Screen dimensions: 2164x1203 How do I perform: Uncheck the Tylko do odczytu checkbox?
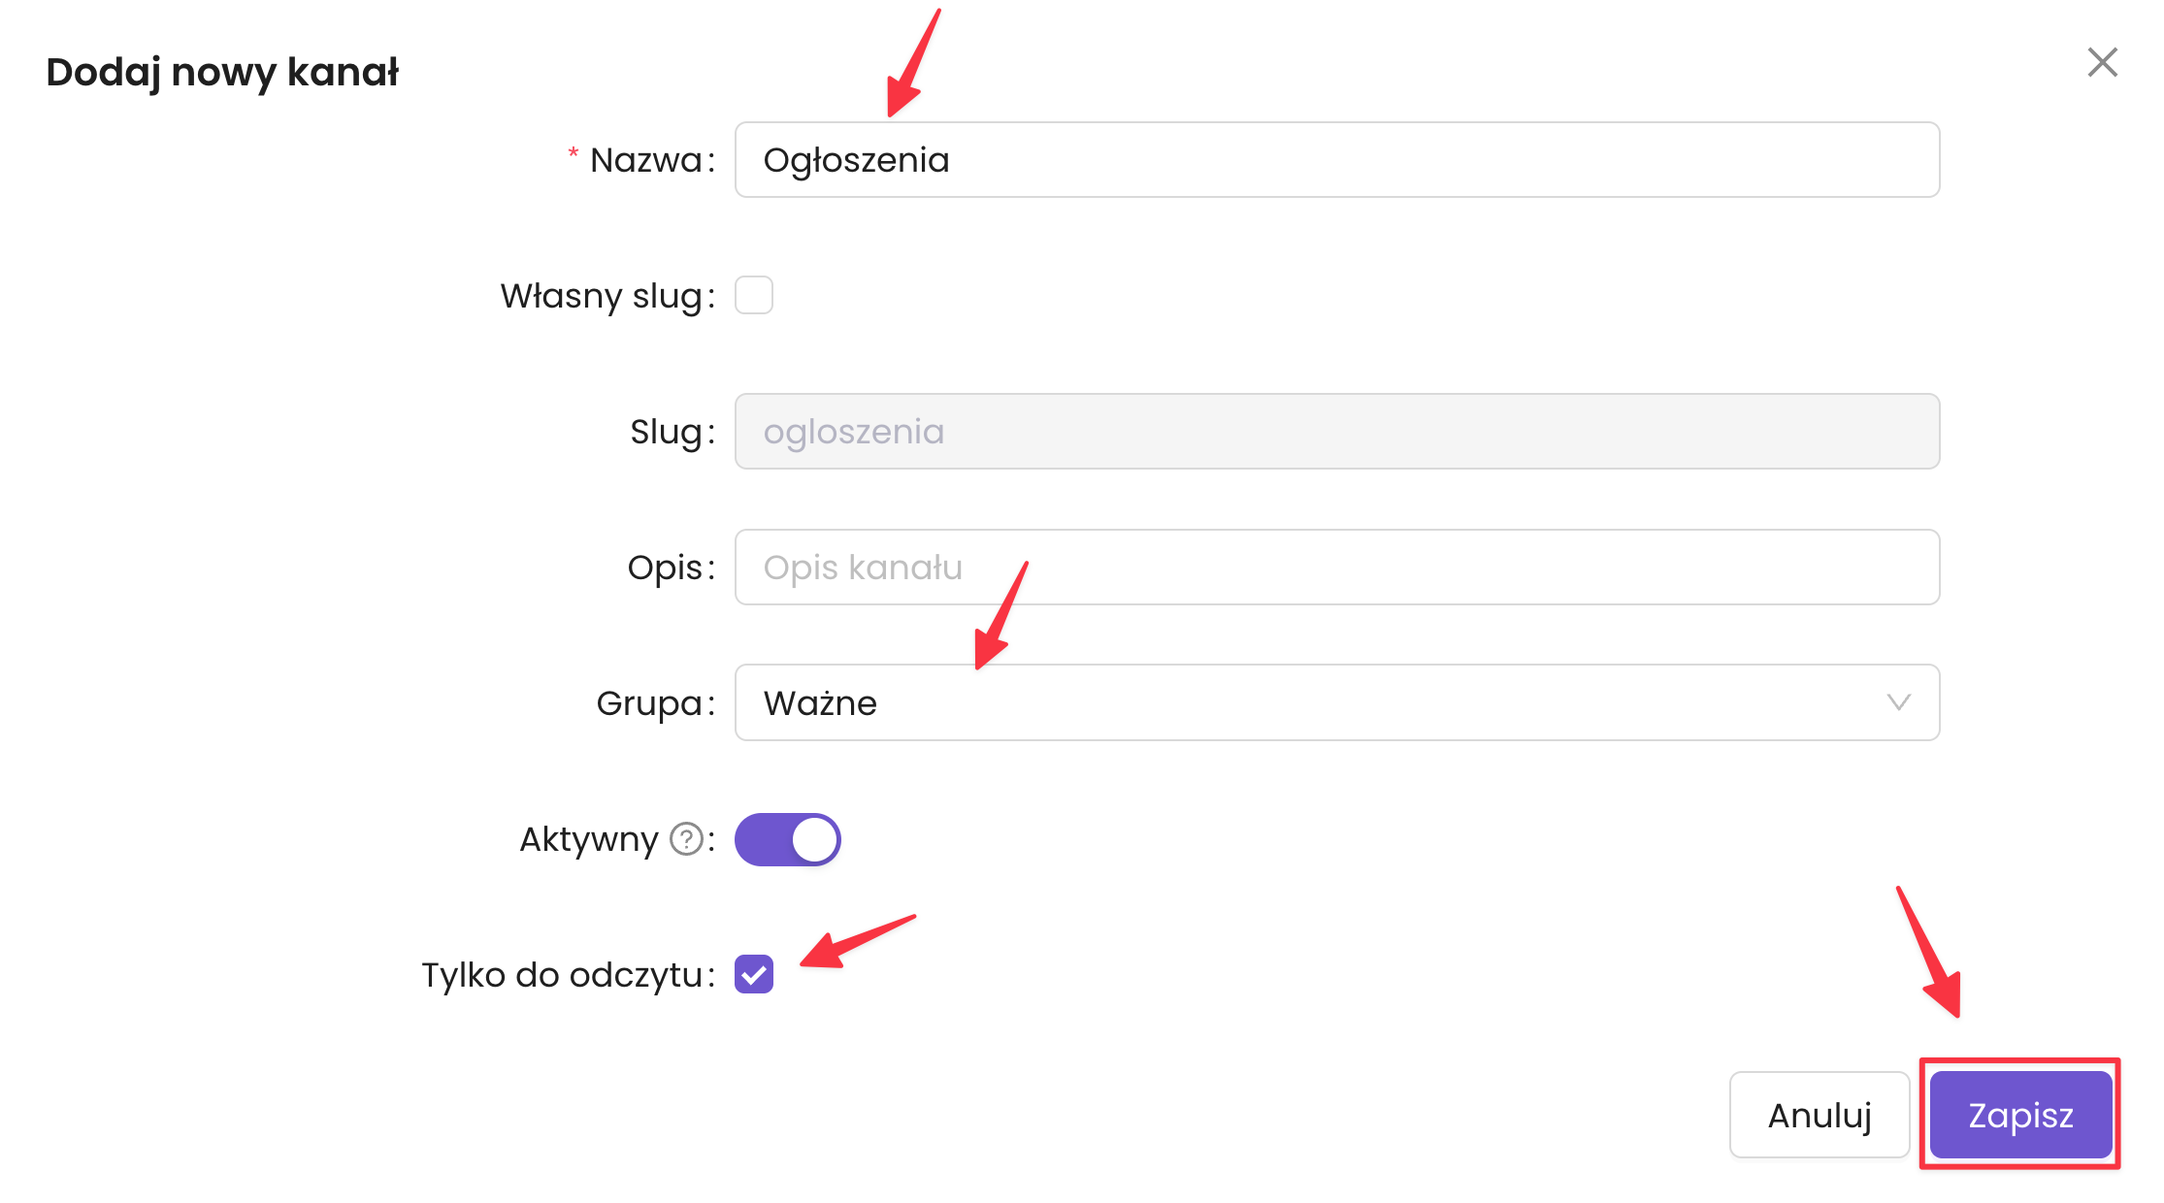tap(754, 974)
